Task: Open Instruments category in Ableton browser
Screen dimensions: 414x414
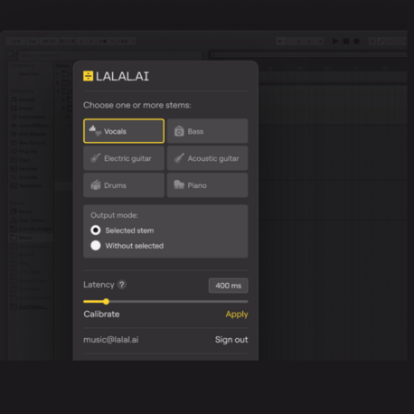Action: pyautogui.click(x=29, y=117)
